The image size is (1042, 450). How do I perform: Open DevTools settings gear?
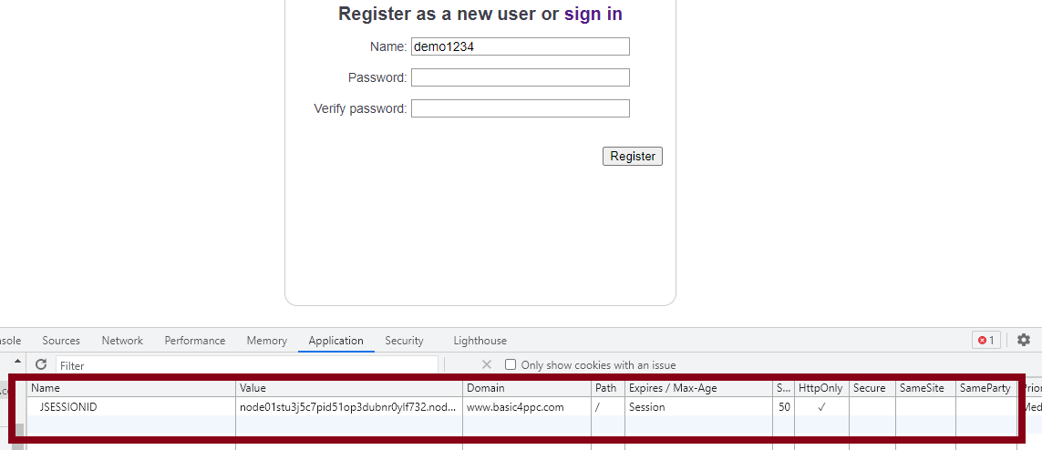pos(1024,340)
